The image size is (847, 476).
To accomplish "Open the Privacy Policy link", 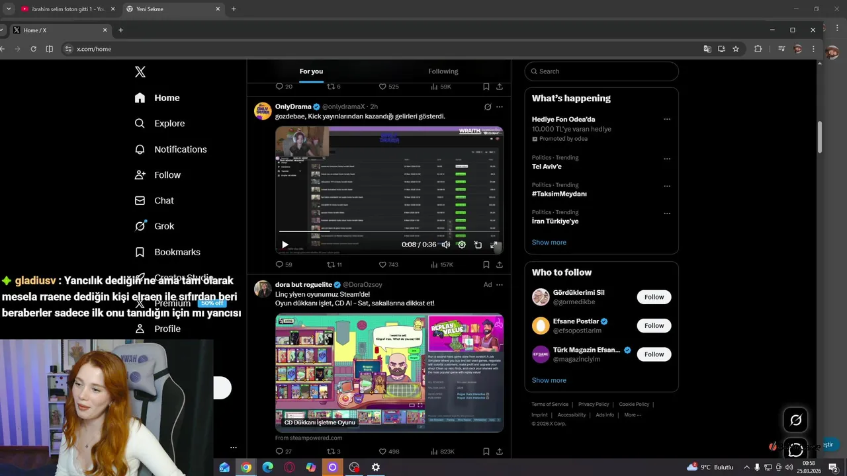I will pyautogui.click(x=594, y=404).
